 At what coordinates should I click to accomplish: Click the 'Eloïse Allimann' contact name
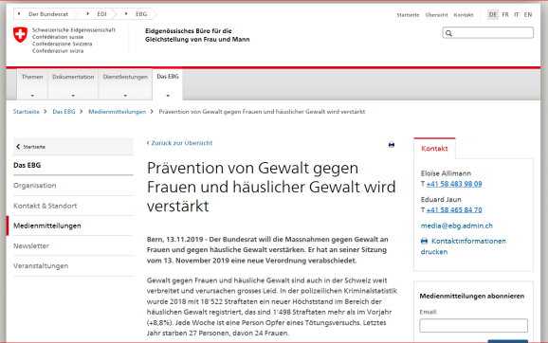(x=446, y=173)
